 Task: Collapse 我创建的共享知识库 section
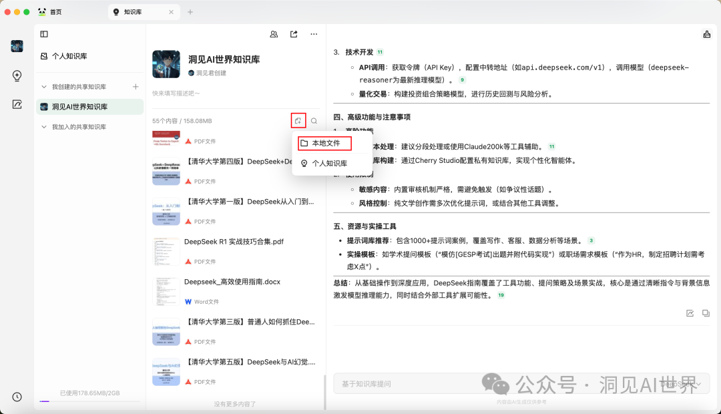point(43,87)
